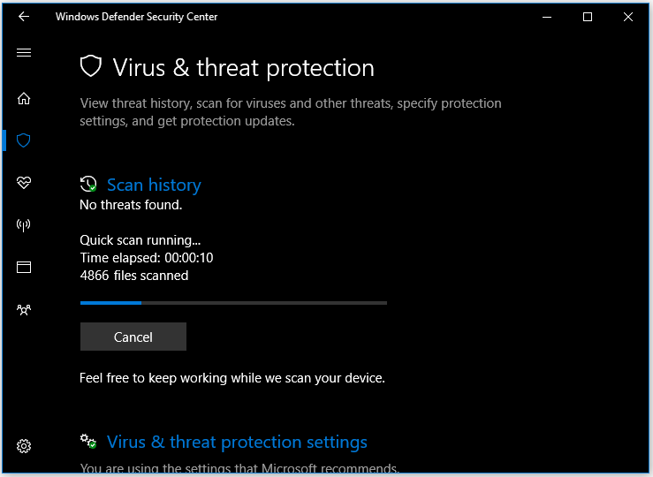Screen dimensions: 653x477
Task: Open the Home section icon
Action: pos(24,98)
